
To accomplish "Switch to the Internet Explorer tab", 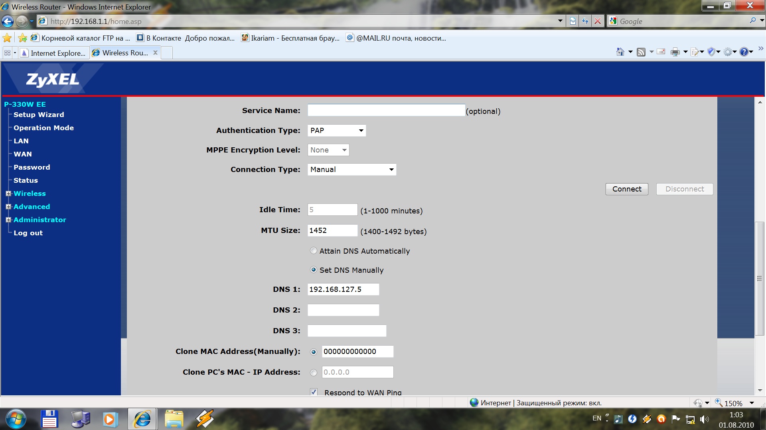I will [53, 53].
